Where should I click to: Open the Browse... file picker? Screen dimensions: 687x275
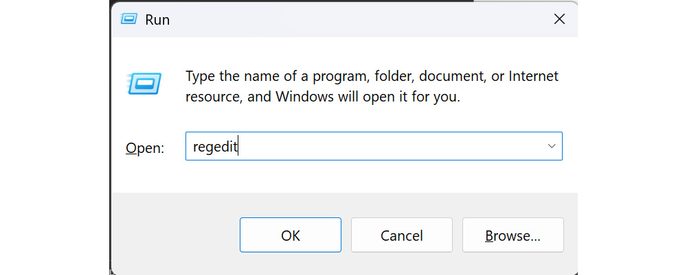point(513,235)
